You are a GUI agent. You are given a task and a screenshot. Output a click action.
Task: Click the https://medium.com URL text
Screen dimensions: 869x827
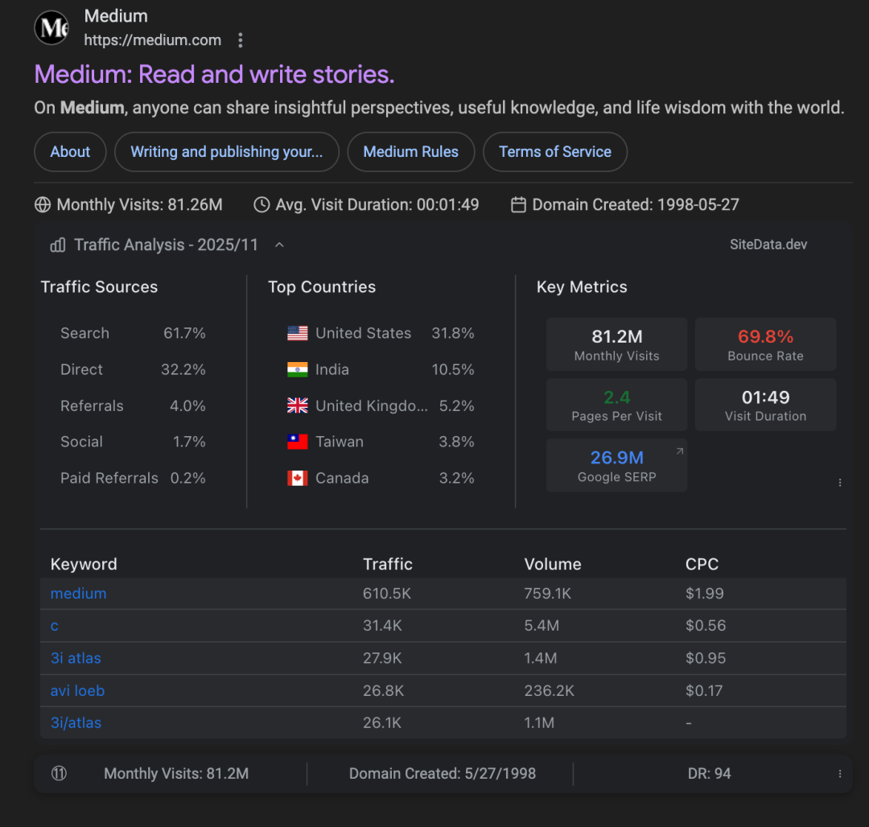(x=152, y=40)
